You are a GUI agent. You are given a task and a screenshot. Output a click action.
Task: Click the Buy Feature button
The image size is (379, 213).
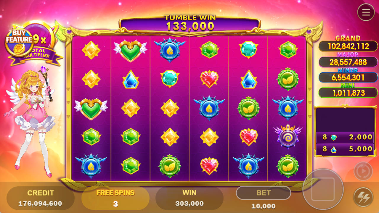coord(19,42)
